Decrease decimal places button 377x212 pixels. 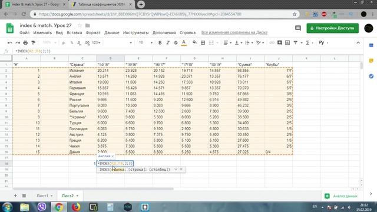pyautogui.click(x=79, y=43)
